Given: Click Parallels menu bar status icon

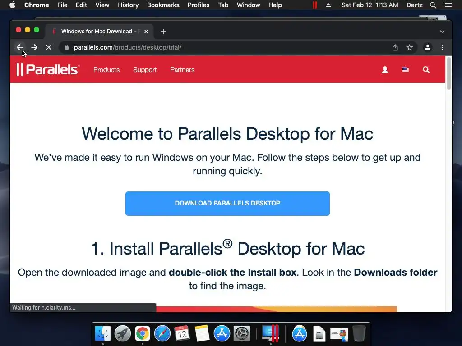Looking at the screenshot, I should [x=314, y=5].
